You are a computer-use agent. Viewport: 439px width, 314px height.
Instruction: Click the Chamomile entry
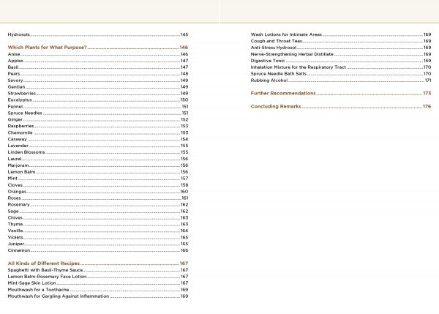pyautogui.click(x=20, y=132)
